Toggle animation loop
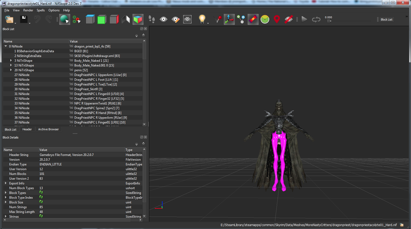This screenshot has width=411, height=229. (x=316, y=19)
